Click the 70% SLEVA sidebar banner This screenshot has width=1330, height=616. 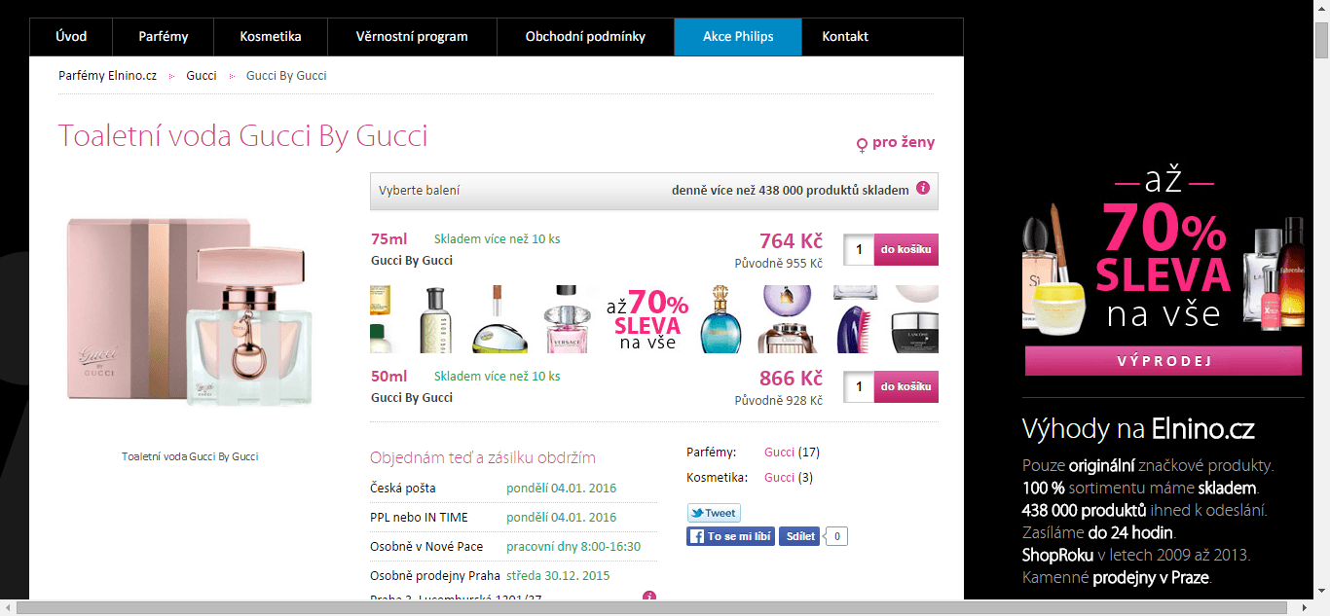[x=1163, y=253]
